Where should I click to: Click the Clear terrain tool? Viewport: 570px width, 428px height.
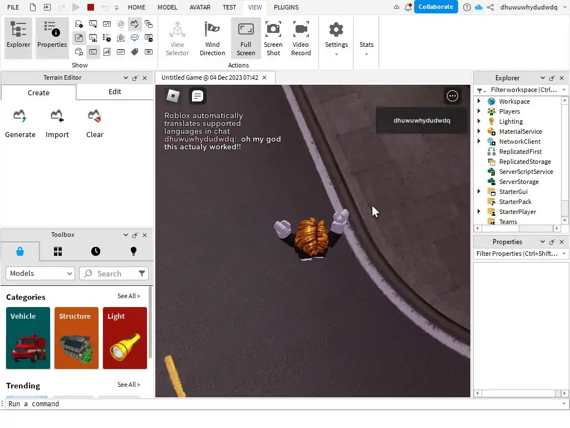pyautogui.click(x=95, y=124)
